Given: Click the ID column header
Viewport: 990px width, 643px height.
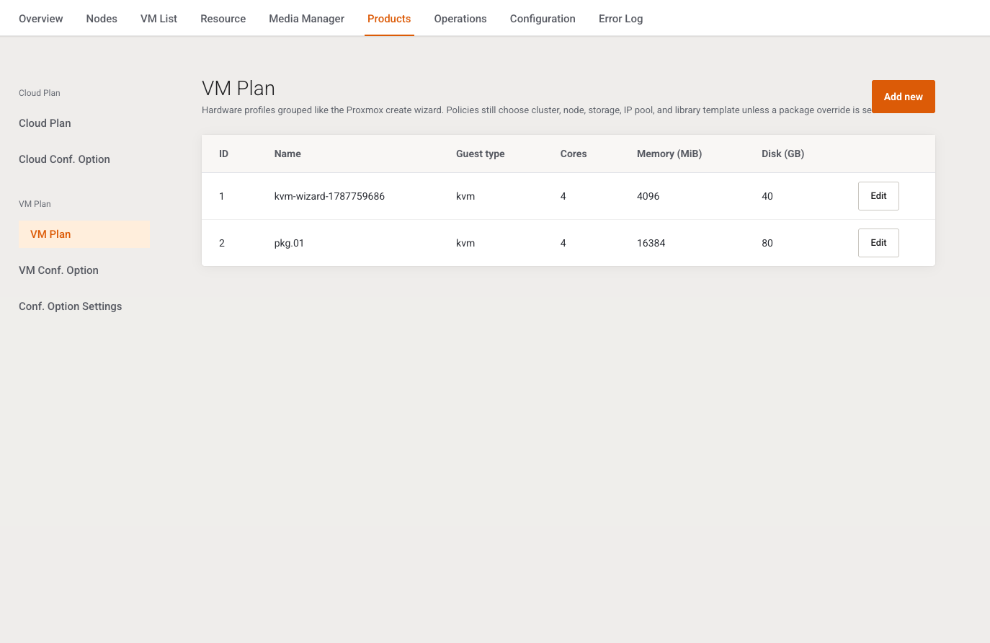Looking at the screenshot, I should click(223, 154).
